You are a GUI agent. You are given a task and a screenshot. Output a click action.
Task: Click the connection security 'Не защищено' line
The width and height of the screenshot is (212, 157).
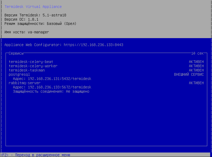click(51, 91)
